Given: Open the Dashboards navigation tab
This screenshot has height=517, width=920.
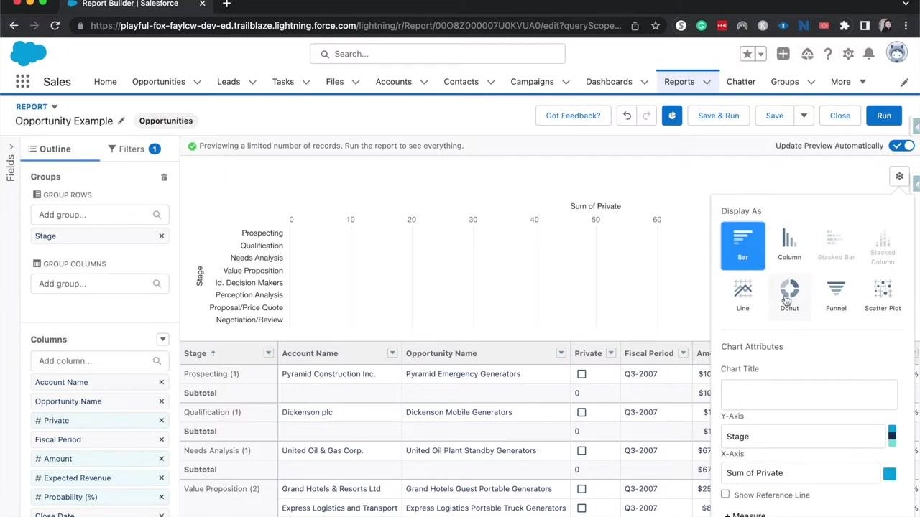Looking at the screenshot, I should (609, 82).
